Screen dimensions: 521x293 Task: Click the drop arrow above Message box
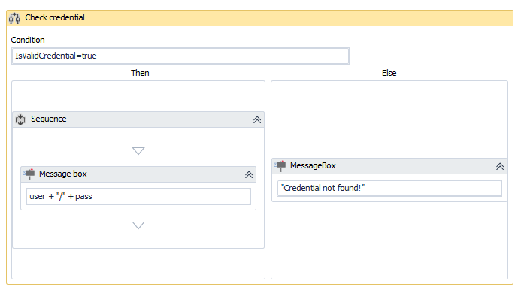(138, 151)
